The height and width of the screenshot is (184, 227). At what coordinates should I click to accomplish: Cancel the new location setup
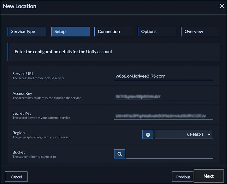pos(16,177)
